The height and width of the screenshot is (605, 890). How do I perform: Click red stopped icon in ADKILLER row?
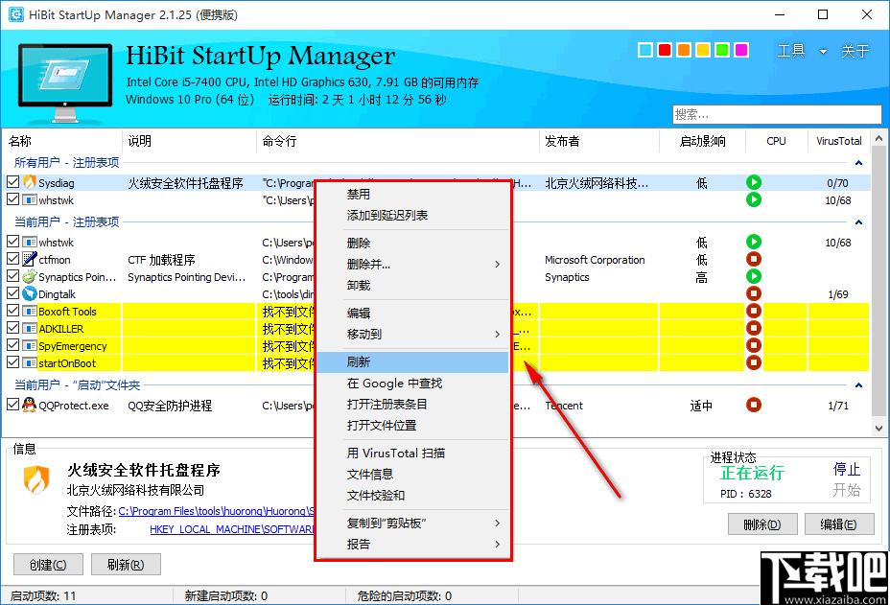tap(753, 329)
